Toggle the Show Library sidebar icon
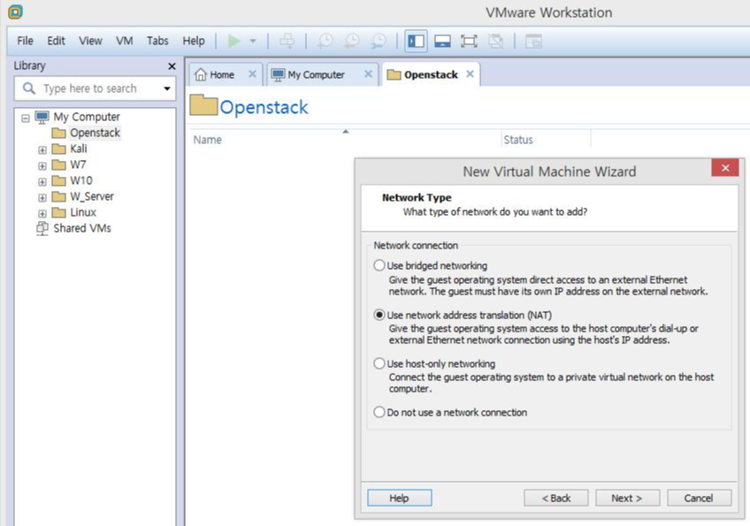750x526 pixels. [416, 42]
